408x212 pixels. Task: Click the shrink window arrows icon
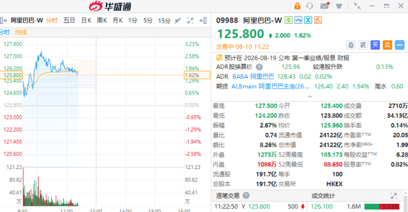(357, 6)
